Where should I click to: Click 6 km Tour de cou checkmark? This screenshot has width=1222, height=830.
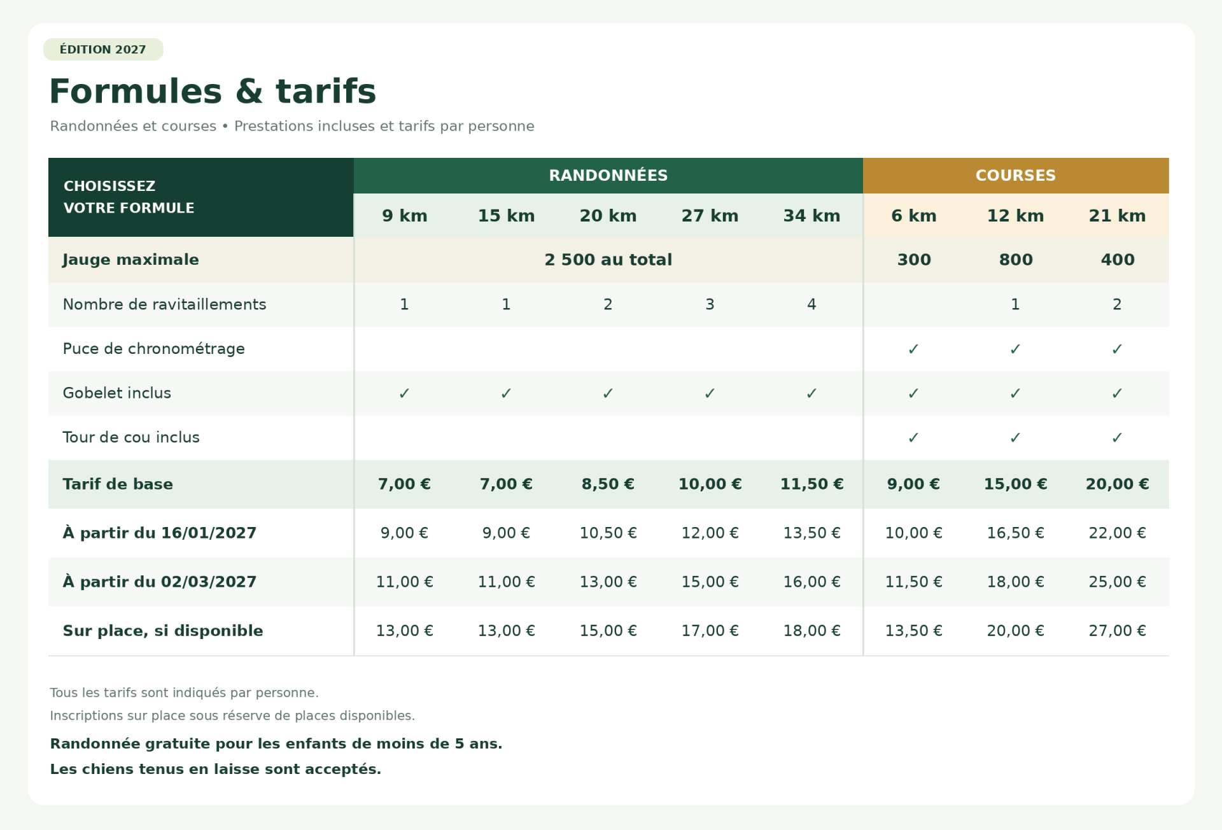(913, 437)
